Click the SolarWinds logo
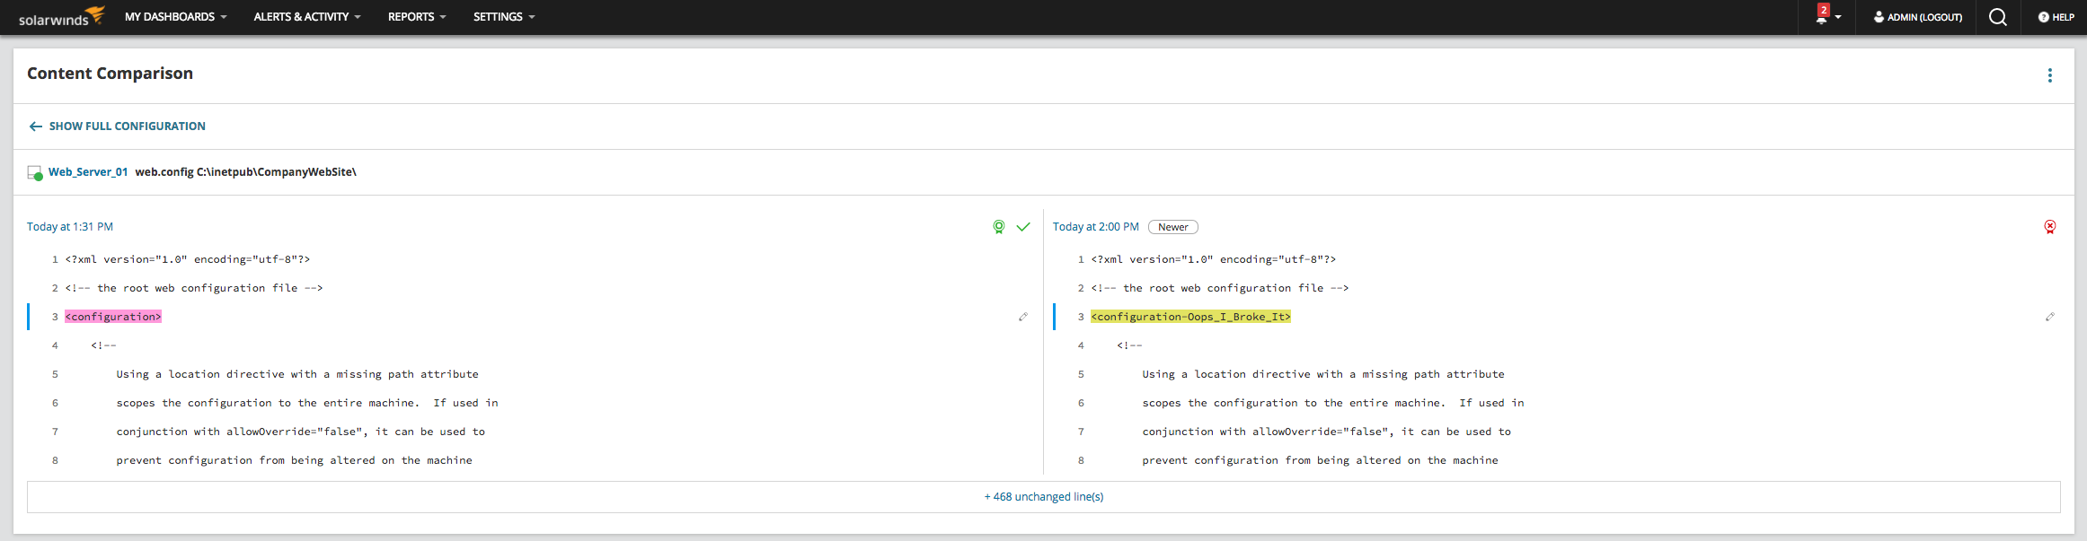2087x541 pixels. click(x=61, y=17)
